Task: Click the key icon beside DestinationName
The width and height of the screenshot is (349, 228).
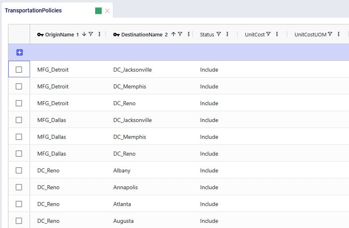Action: pyautogui.click(x=116, y=34)
